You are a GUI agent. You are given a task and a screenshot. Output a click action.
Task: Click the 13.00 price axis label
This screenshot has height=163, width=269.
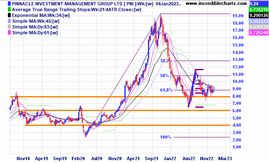tap(238, 60)
